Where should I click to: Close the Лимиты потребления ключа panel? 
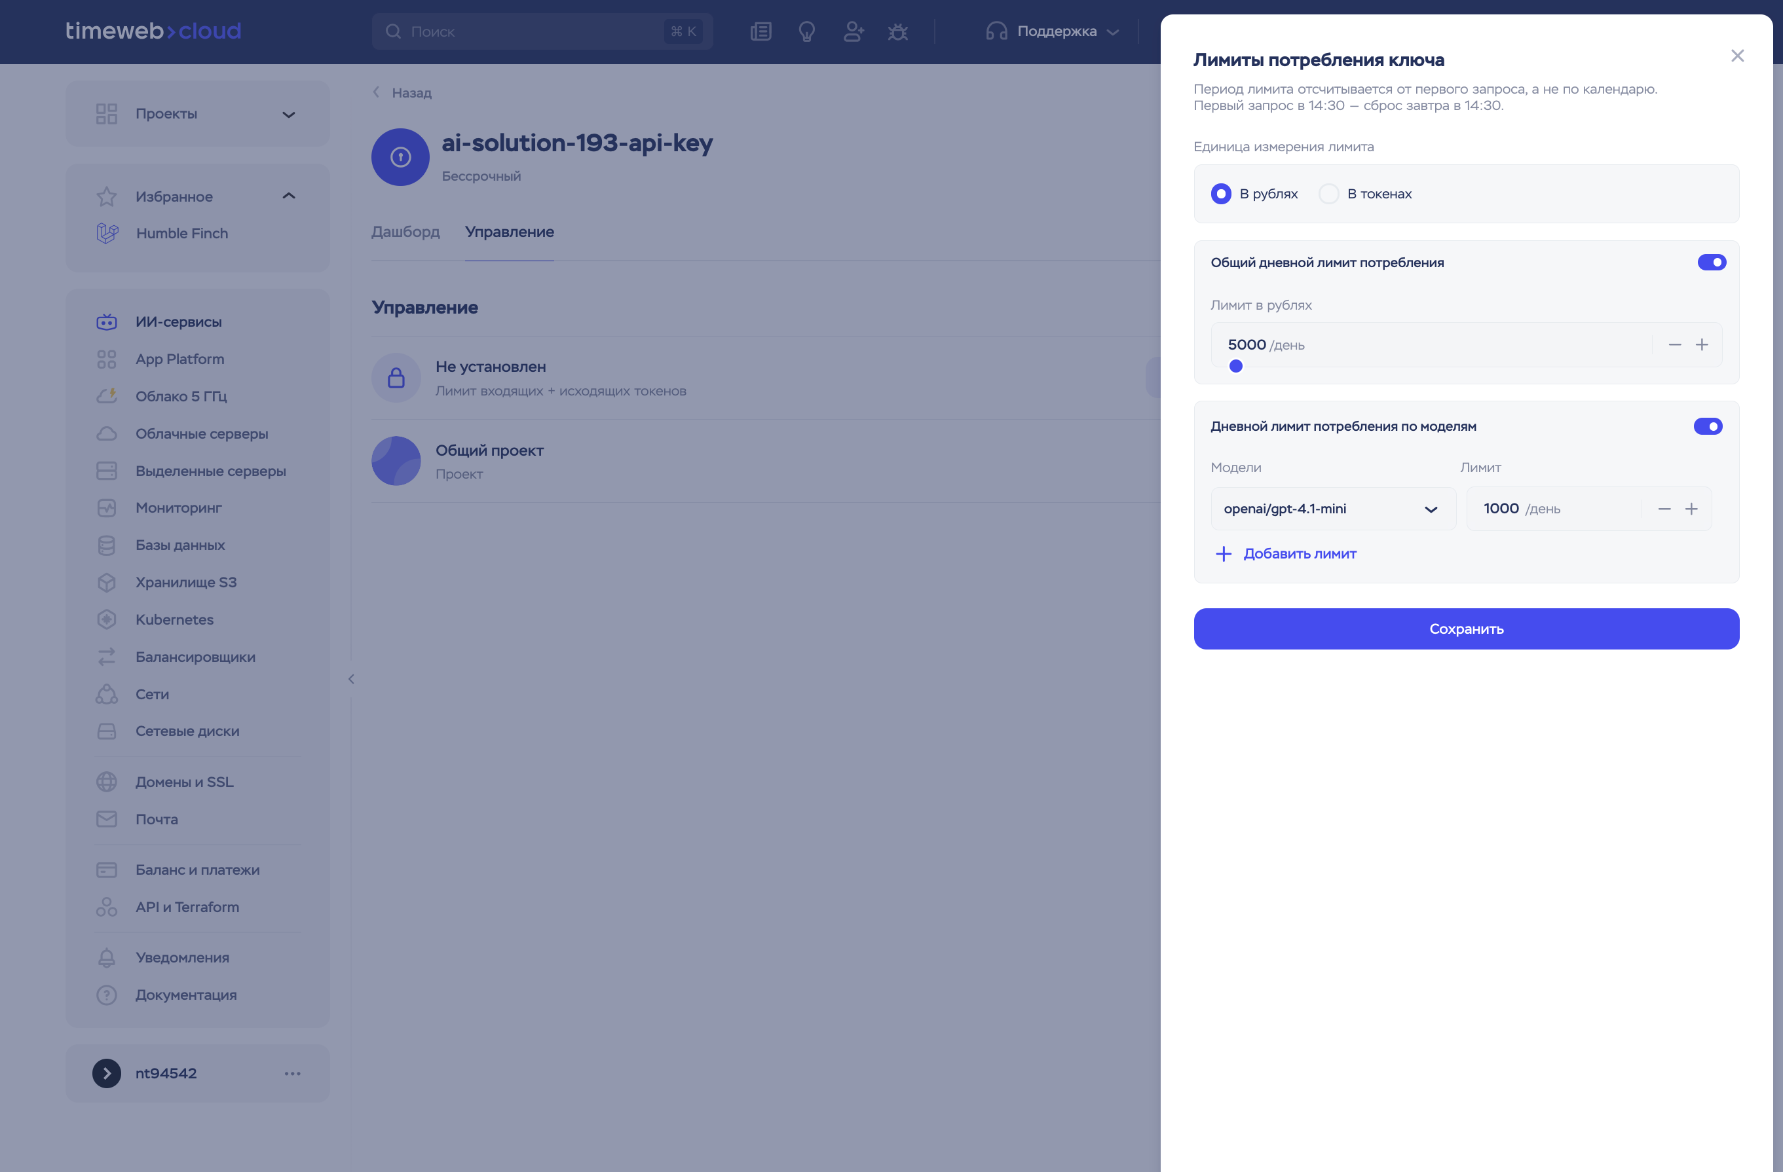tap(1737, 56)
